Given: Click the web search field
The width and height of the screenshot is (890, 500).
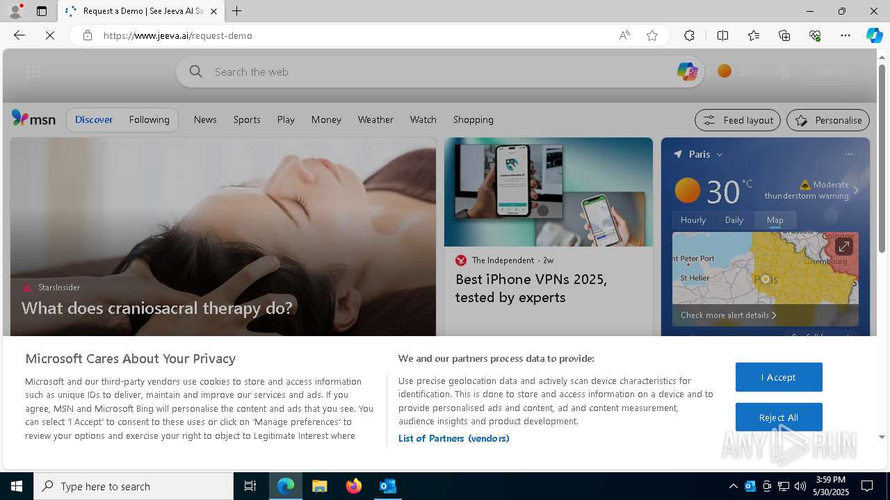Looking at the screenshot, I should click(441, 72).
